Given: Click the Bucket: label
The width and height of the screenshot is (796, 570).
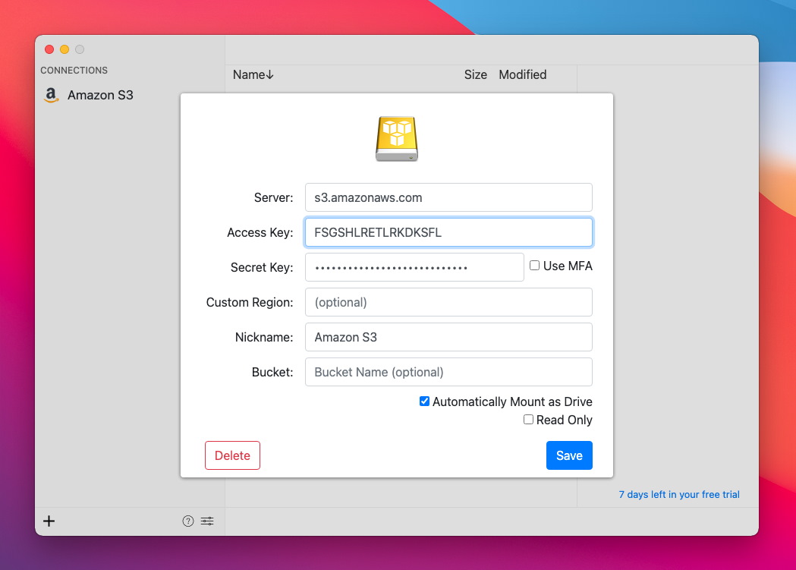Looking at the screenshot, I should [x=272, y=372].
